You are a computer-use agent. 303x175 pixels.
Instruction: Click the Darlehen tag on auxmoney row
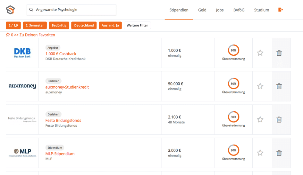pyautogui.click(x=53, y=81)
